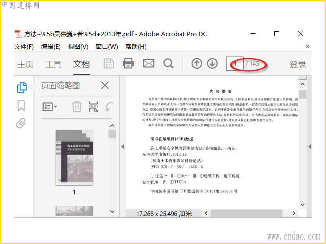This screenshot has height=244, width=326.
Task: Go to next page down-arrow icon
Action: [212, 63]
